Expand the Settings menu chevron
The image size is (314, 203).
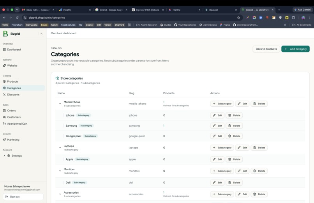click(x=4, y=155)
